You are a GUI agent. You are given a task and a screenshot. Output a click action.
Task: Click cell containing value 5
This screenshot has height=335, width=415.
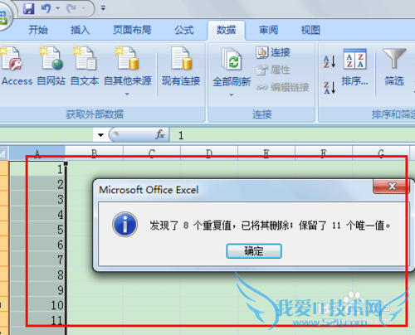37,230
